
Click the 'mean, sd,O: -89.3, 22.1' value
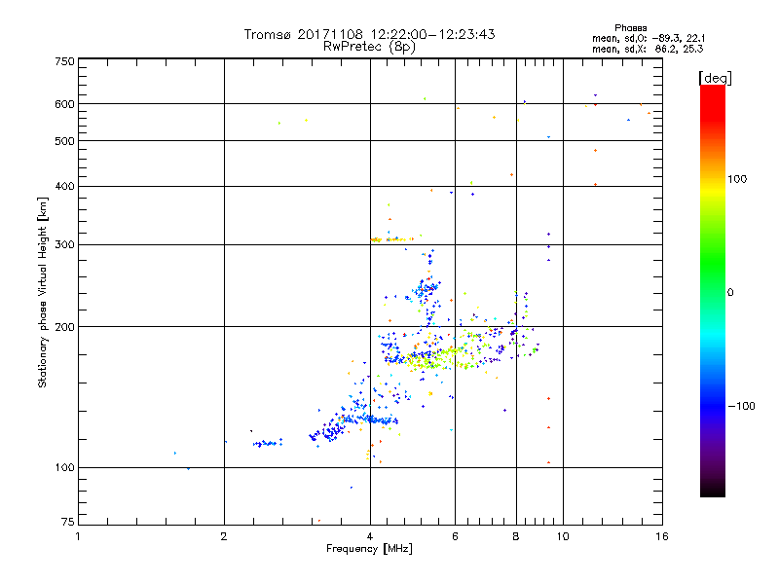point(649,38)
